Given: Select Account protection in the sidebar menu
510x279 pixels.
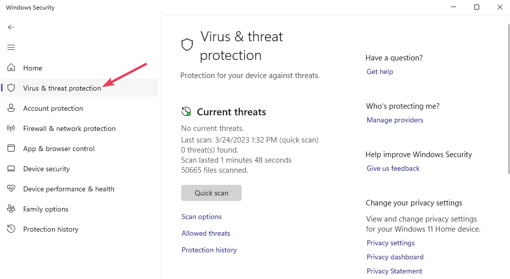Looking at the screenshot, I should pyautogui.click(x=53, y=108).
